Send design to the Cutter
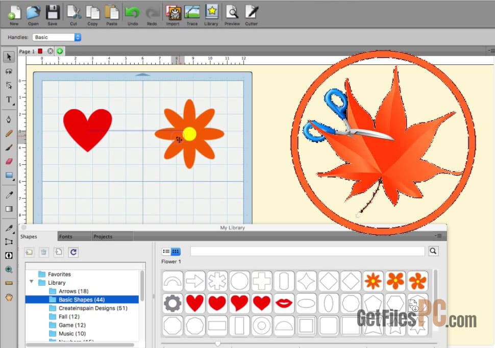The height and width of the screenshot is (348, 495). click(x=251, y=15)
